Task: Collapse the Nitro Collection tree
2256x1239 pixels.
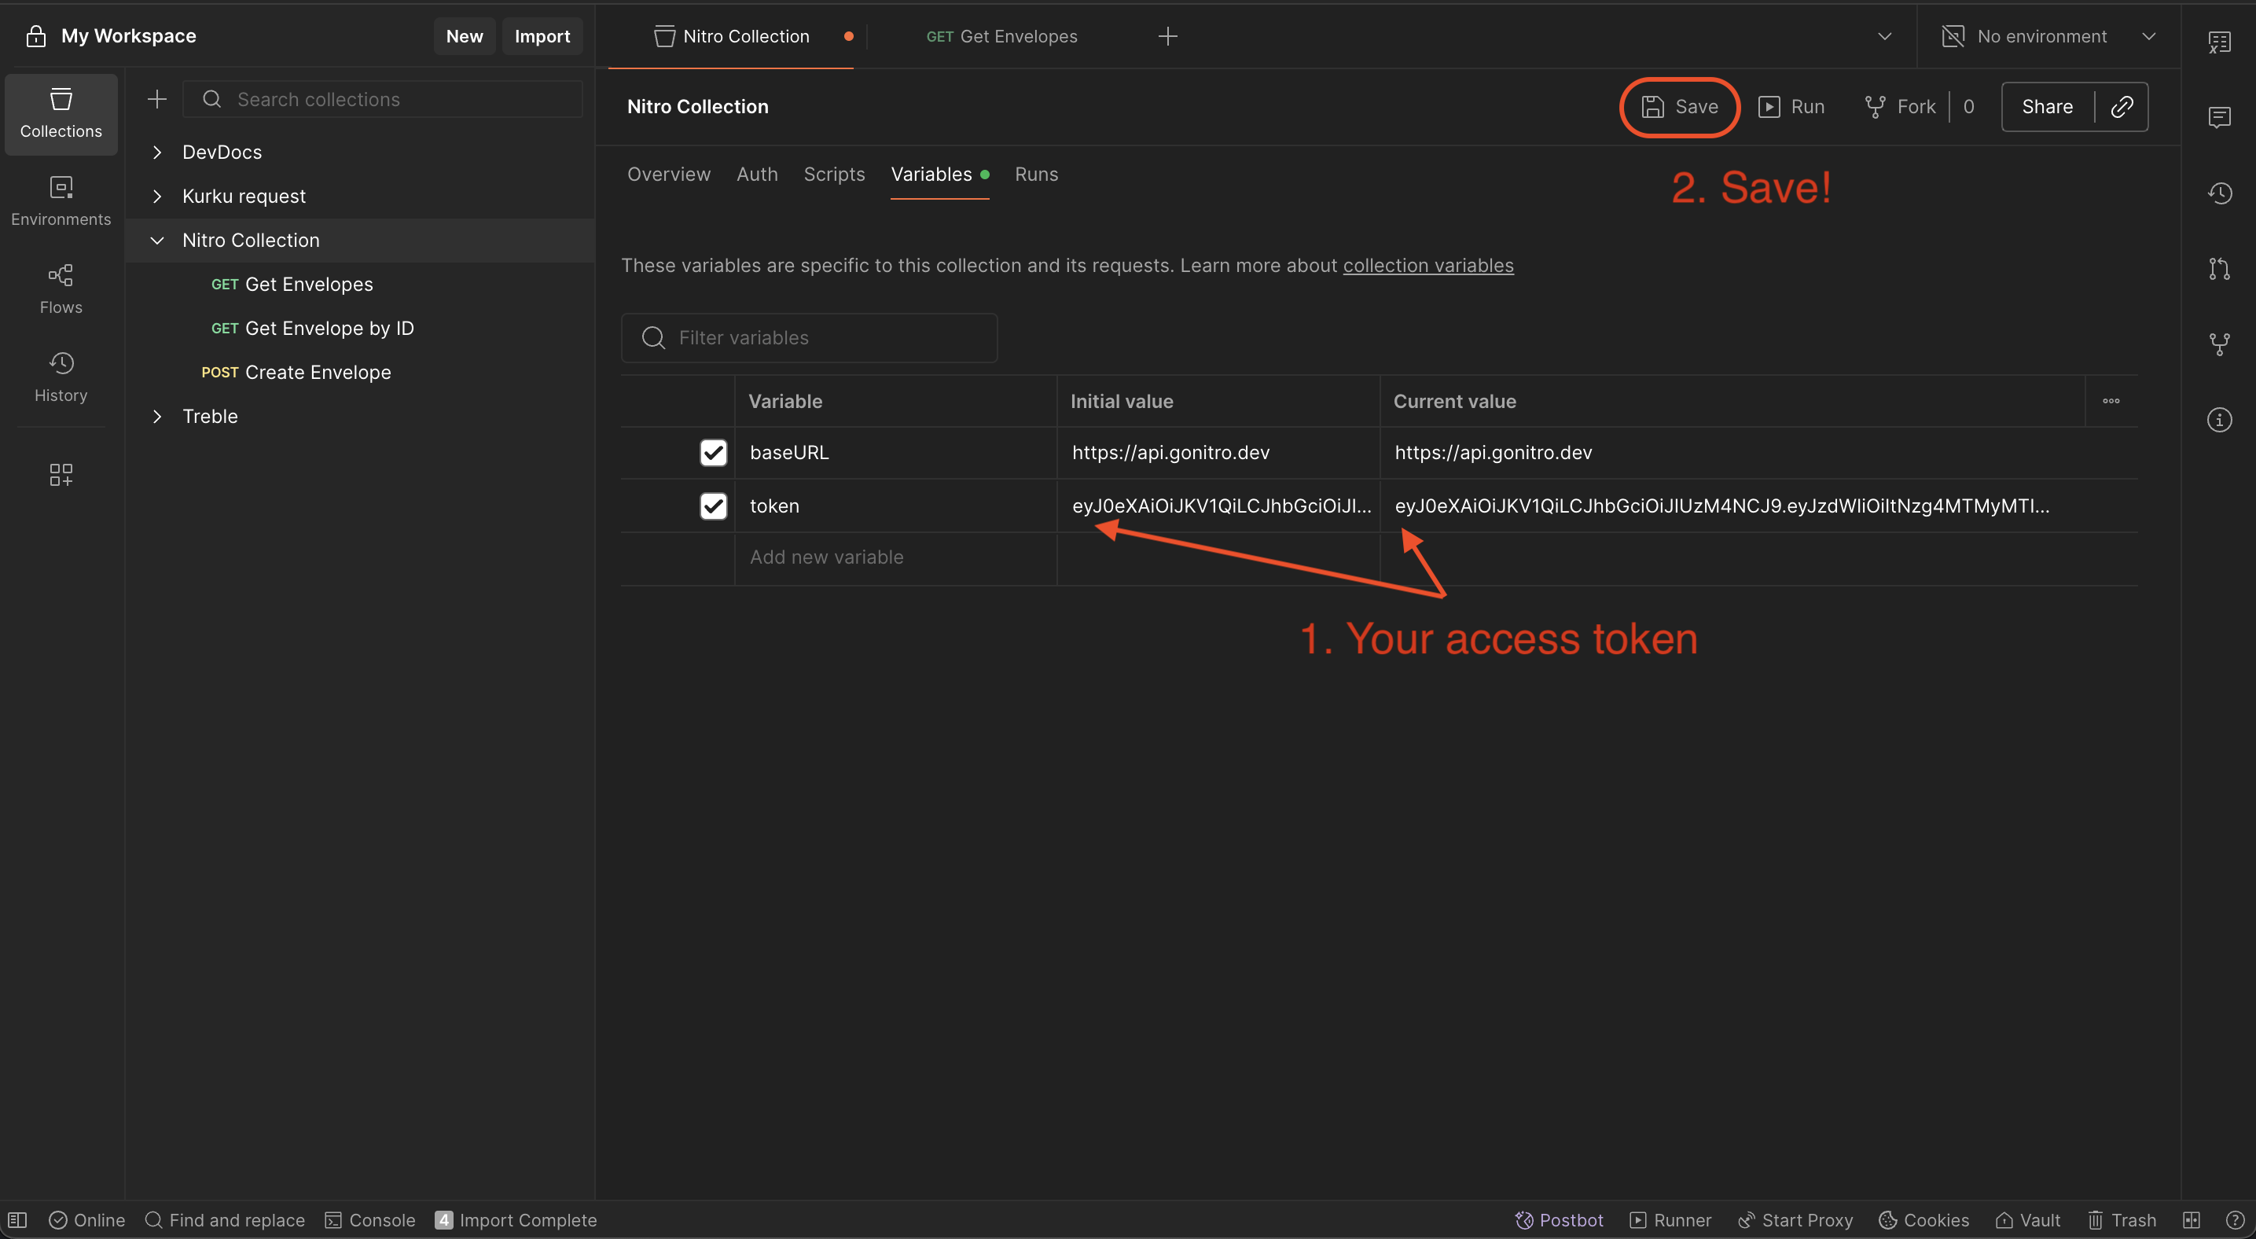Action: tap(158, 240)
